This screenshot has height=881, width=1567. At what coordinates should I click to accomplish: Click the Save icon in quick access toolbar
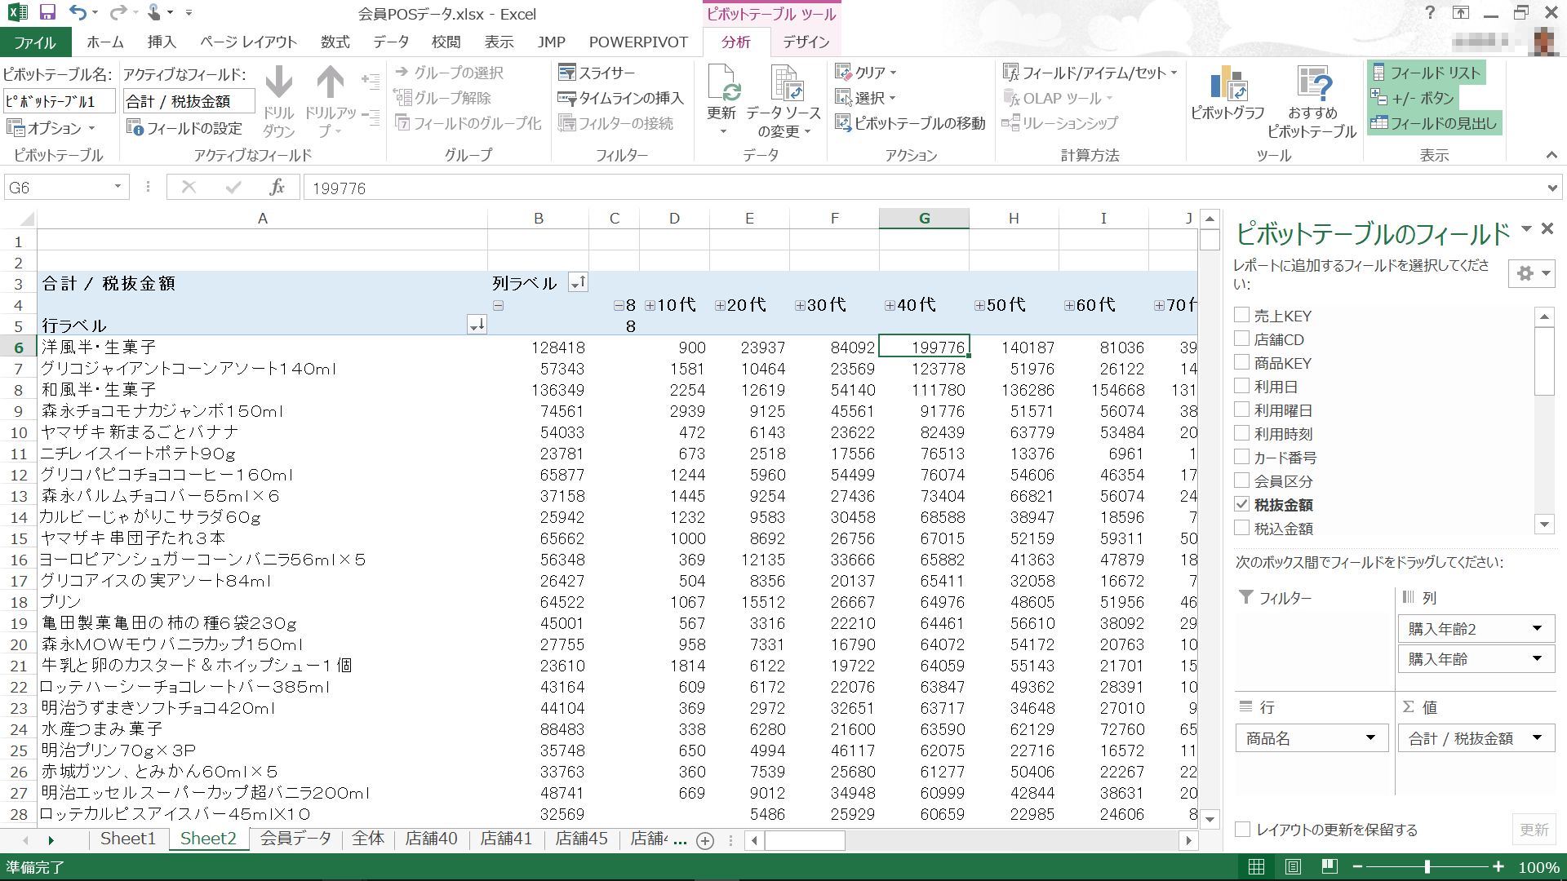click(47, 13)
